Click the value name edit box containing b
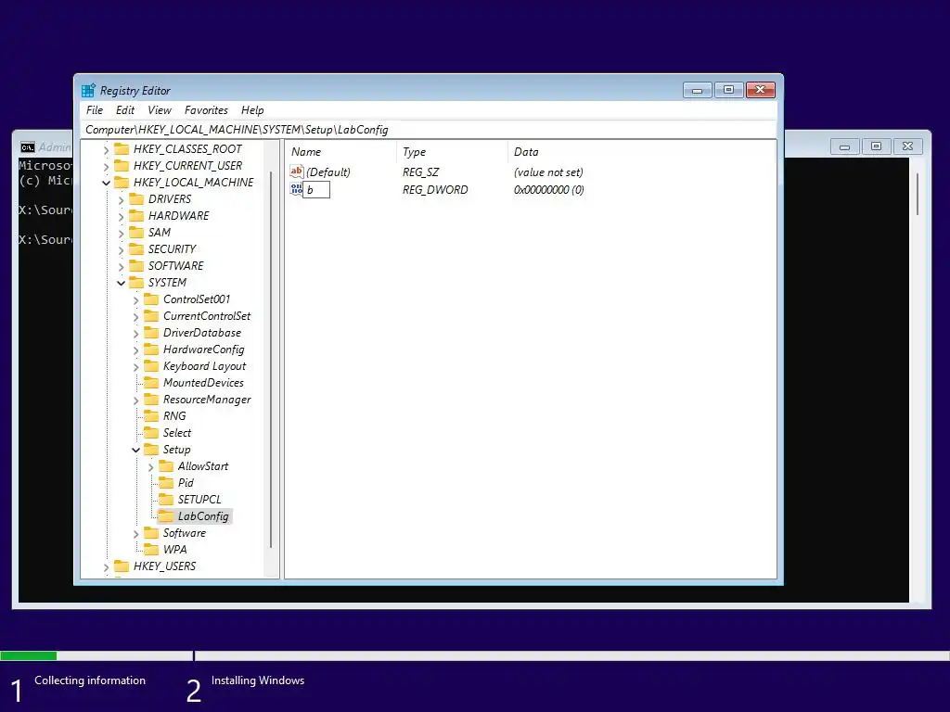 click(x=316, y=189)
